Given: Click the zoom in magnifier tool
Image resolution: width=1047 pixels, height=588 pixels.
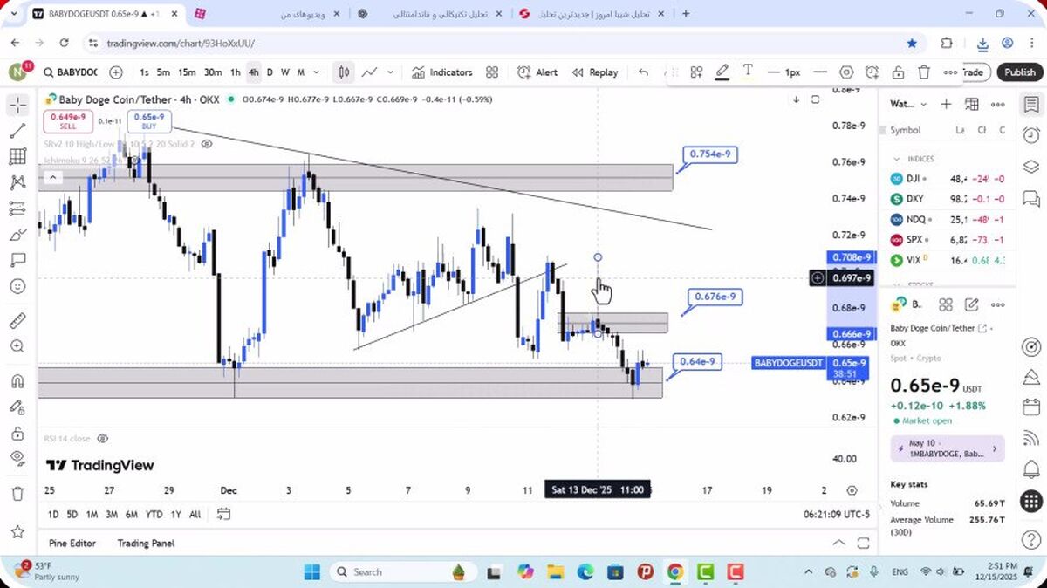Looking at the screenshot, I should point(17,346).
